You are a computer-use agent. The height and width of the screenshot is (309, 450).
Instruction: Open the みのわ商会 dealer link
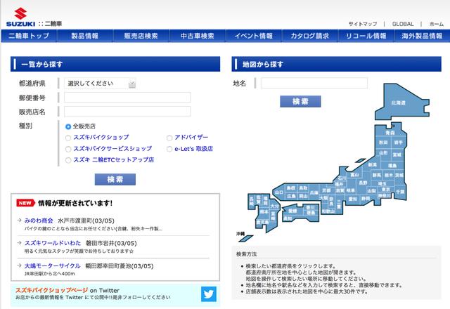point(39,221)
